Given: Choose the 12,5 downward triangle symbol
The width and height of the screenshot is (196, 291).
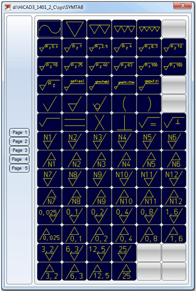Looking at the screenshot, I should (99, 253).
